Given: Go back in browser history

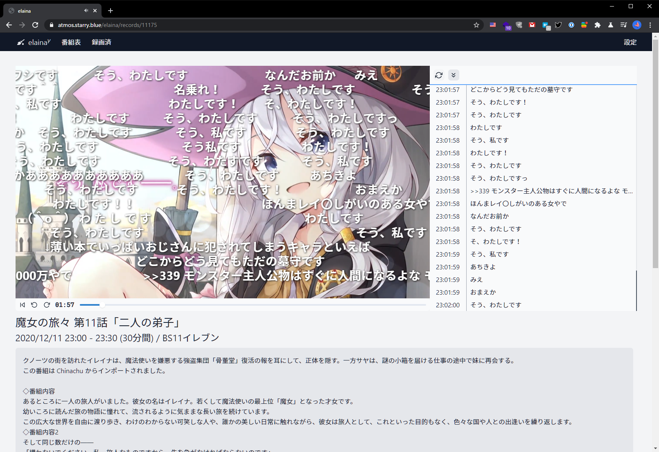Looking at the screenshot, I should click(9, 25).
